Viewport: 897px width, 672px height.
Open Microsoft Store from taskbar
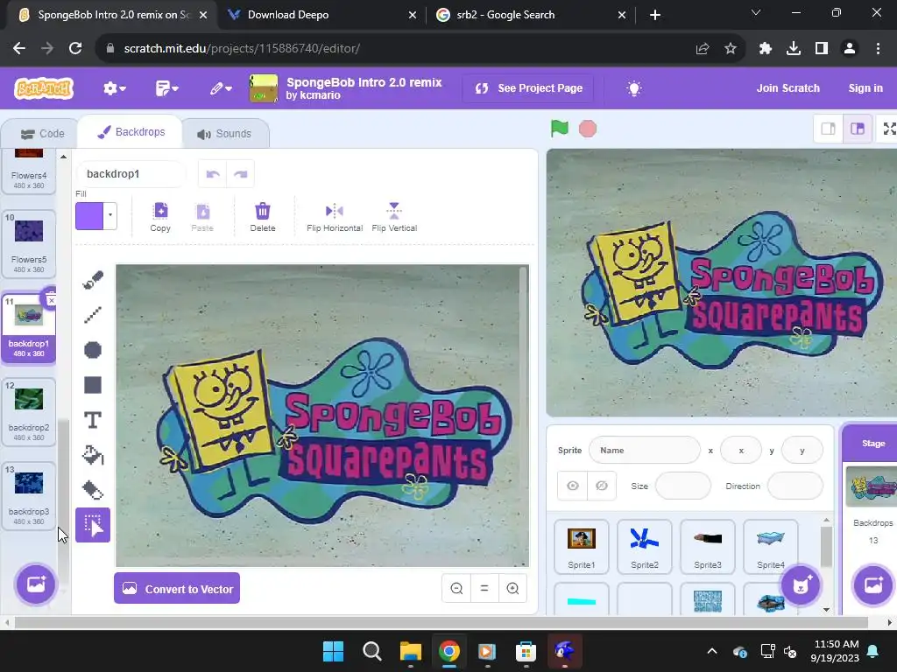526,651
